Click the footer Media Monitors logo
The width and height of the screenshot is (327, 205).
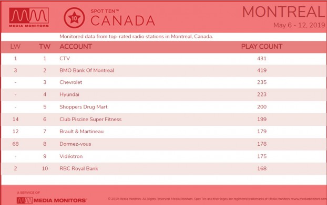point(52,200)
